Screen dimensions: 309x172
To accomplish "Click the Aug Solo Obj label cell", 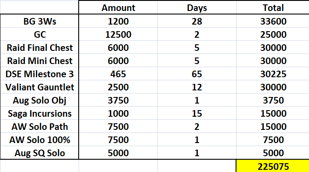I will [x=40, y=100].
